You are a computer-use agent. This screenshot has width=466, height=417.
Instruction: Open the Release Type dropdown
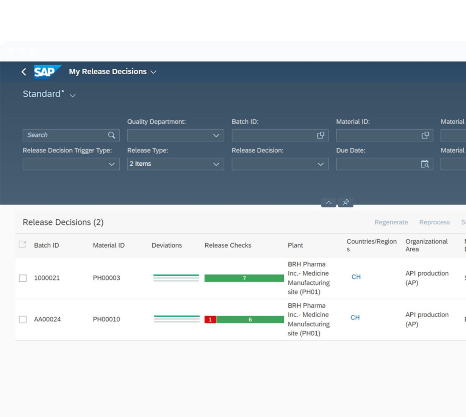pos(216,164)
